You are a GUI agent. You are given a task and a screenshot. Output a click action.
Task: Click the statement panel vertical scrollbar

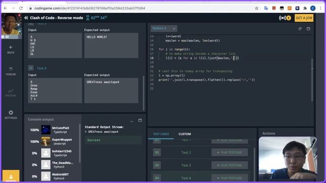(144, 93)
